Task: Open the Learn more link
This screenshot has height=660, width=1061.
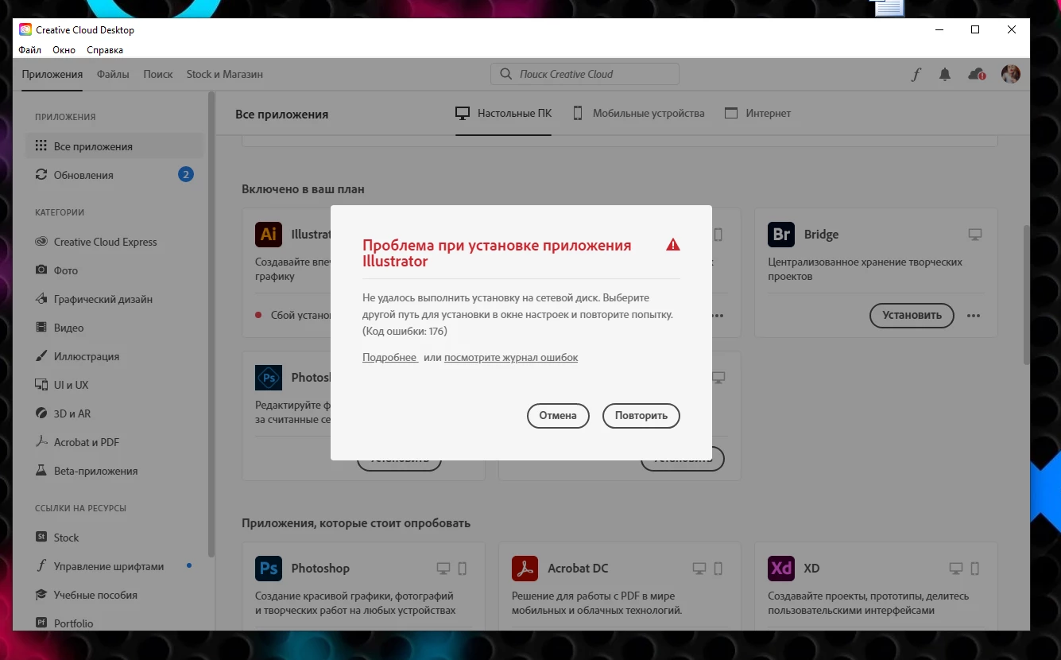Action: point(389,358)
